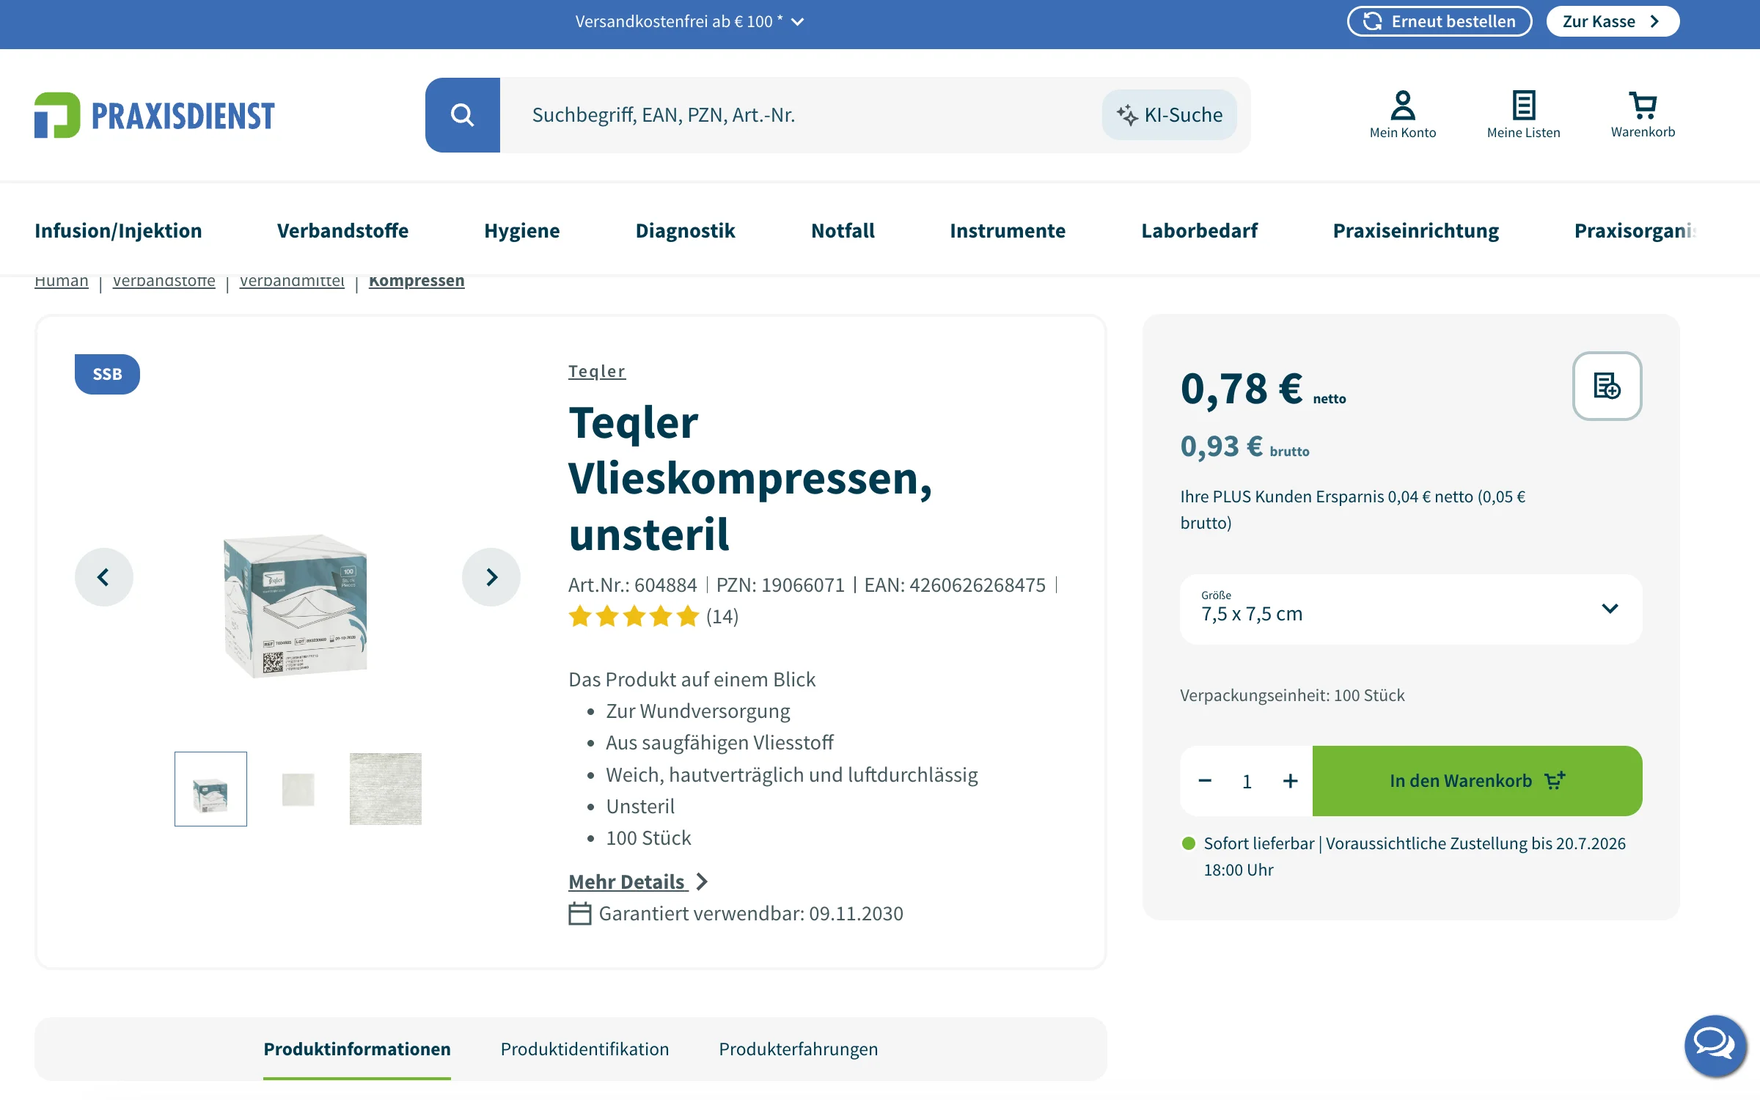Open the KI-Suche AI search

[x=1170, y=115]
